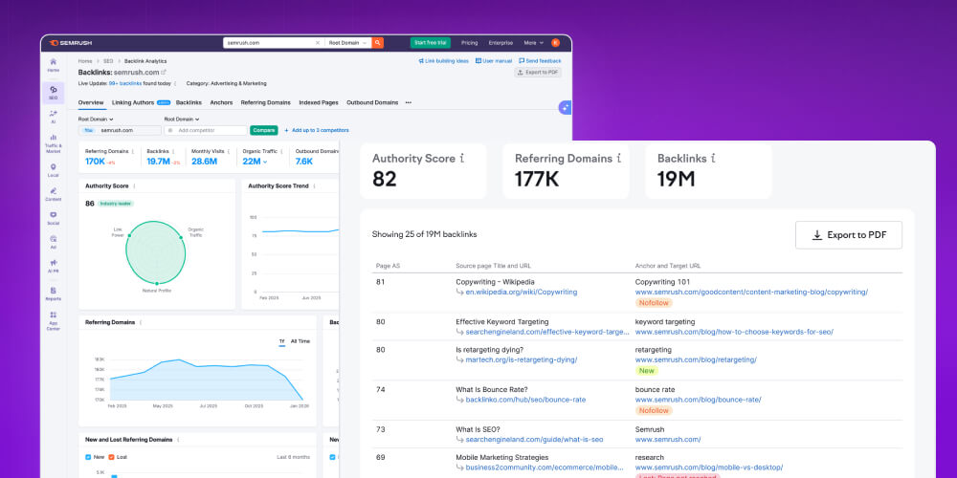Click the 99+ backlinks live update link
The image size is (957, 478).
click(x=125, y=83)
